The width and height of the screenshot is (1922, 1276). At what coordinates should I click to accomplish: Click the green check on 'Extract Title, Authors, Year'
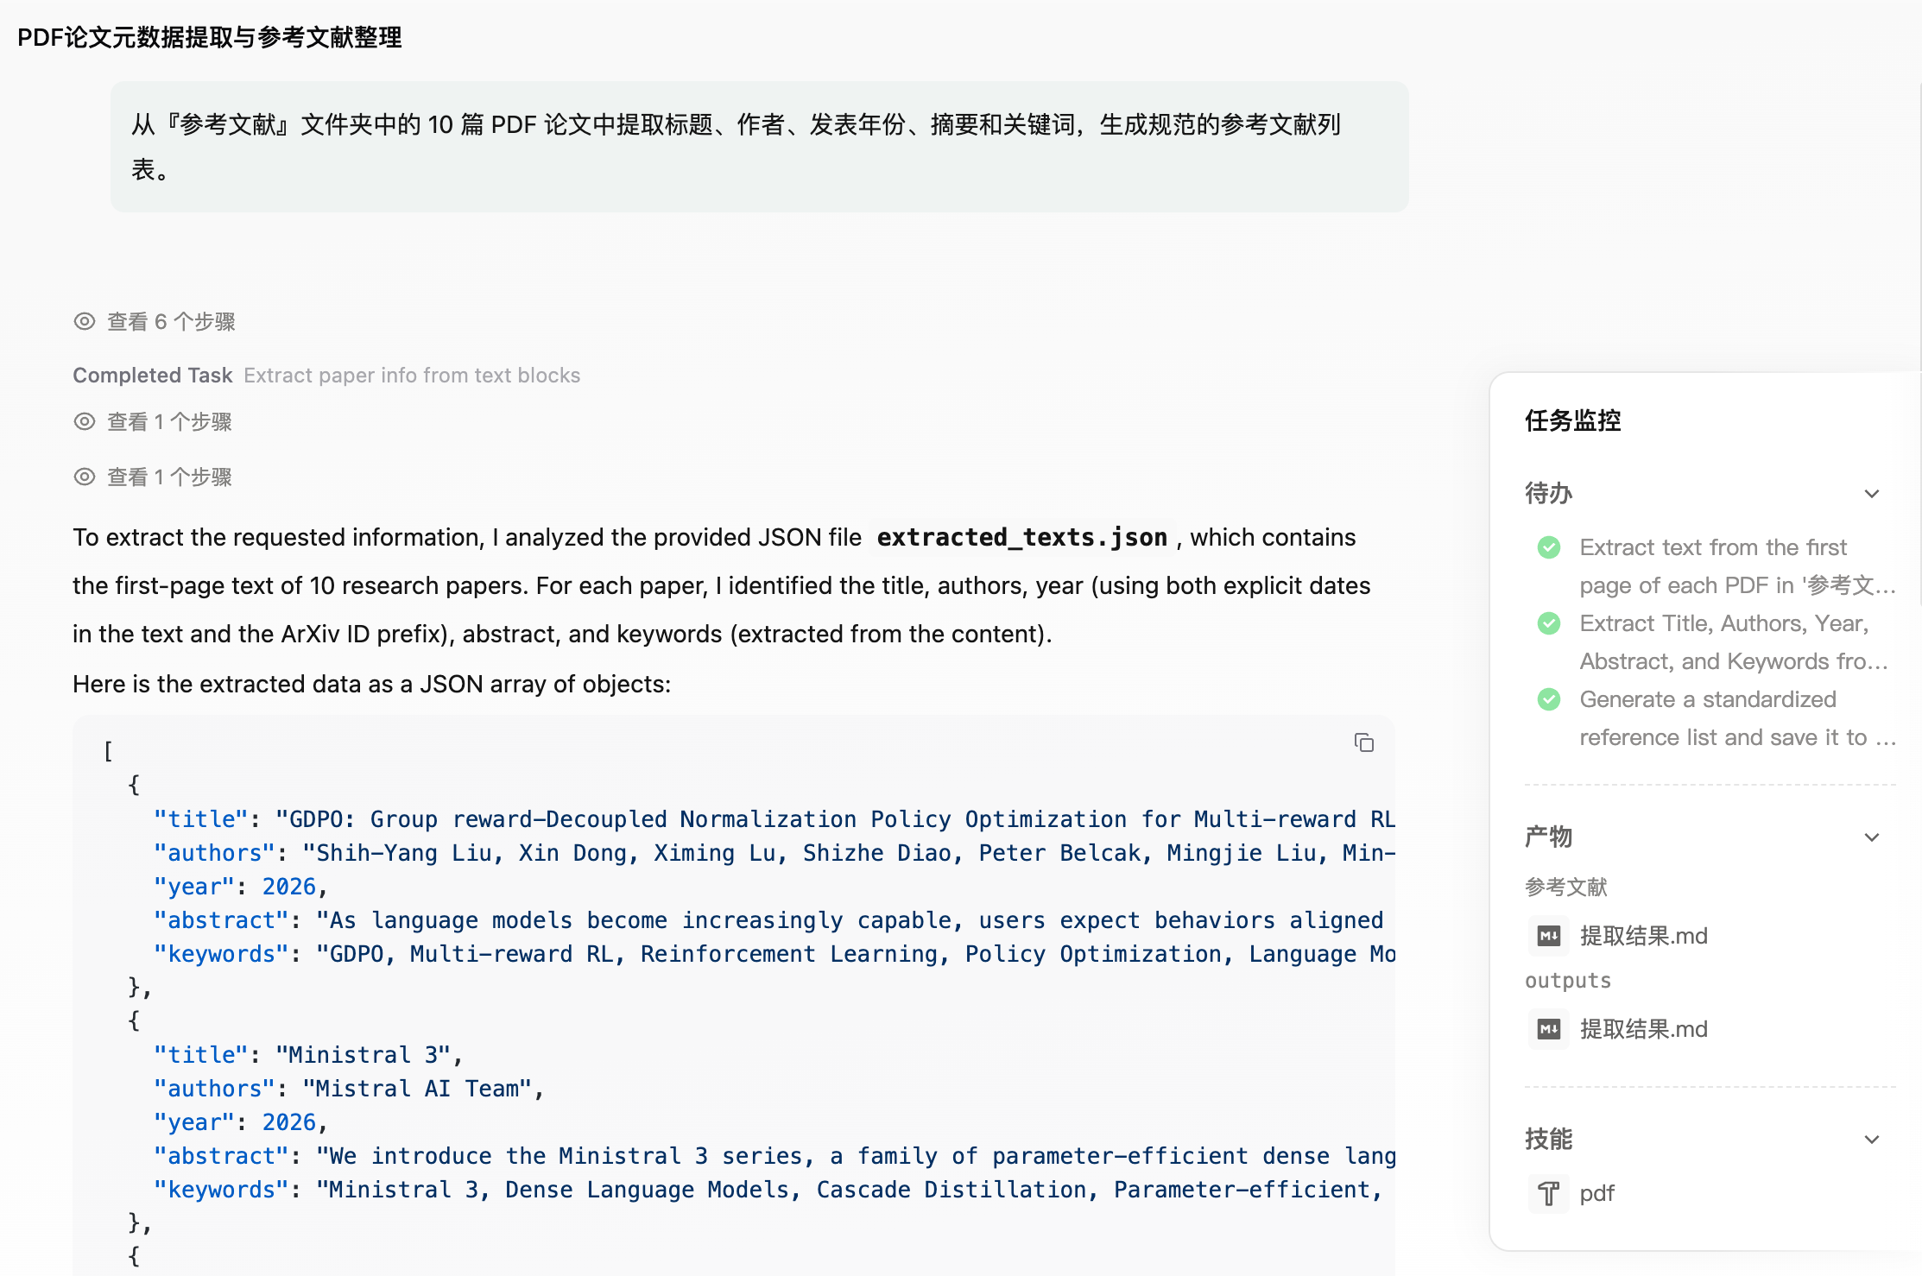[1549, 623]
